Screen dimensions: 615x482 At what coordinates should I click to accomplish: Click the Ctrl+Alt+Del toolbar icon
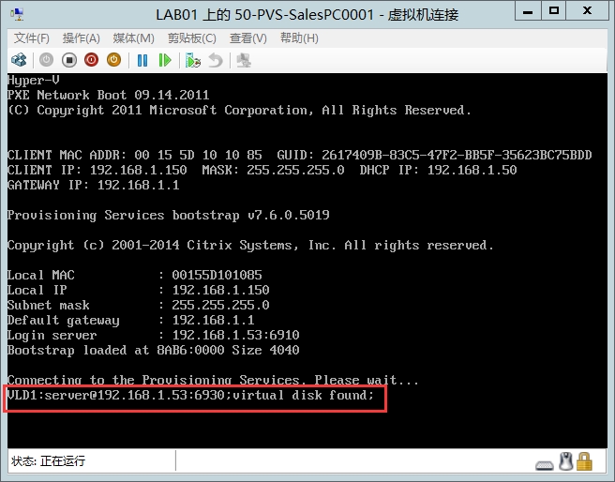tap(19, 60)
